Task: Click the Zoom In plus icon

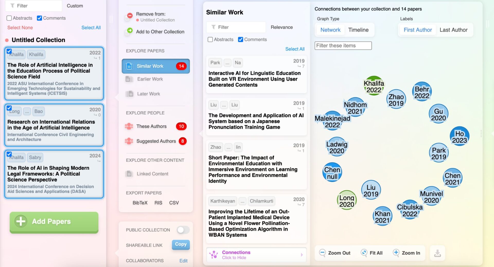Action: (396, 253)
